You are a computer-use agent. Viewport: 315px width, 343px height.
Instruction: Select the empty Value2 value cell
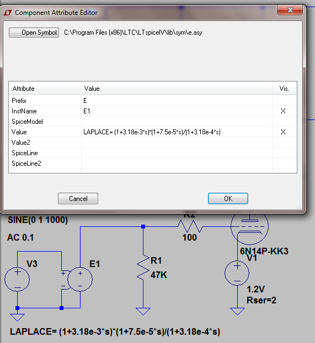coord(177,143)
